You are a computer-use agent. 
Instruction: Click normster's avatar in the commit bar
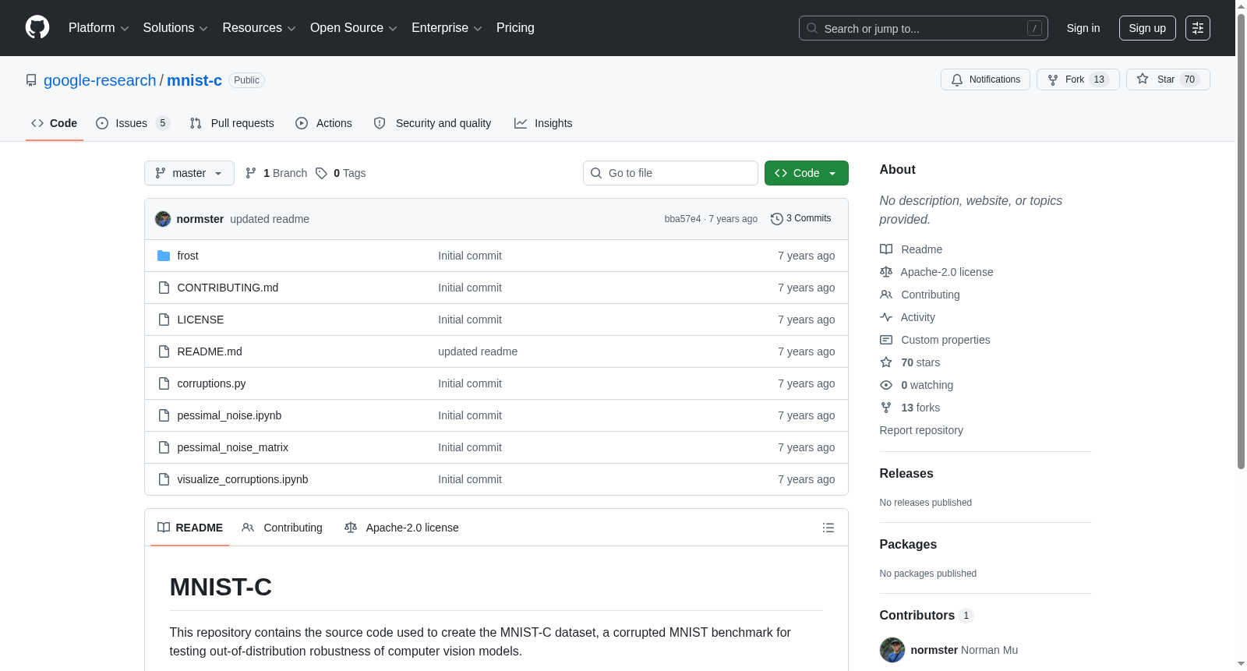tap(163, 219)
